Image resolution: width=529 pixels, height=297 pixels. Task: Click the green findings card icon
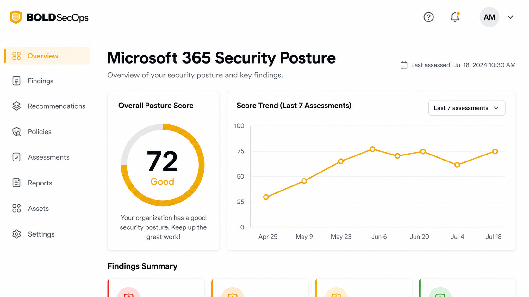pyautogui.click(x=440, y=293)
